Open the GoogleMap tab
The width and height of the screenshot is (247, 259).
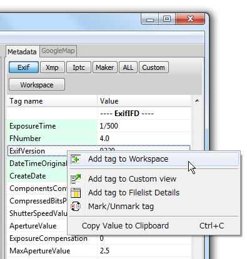(58, 51)
